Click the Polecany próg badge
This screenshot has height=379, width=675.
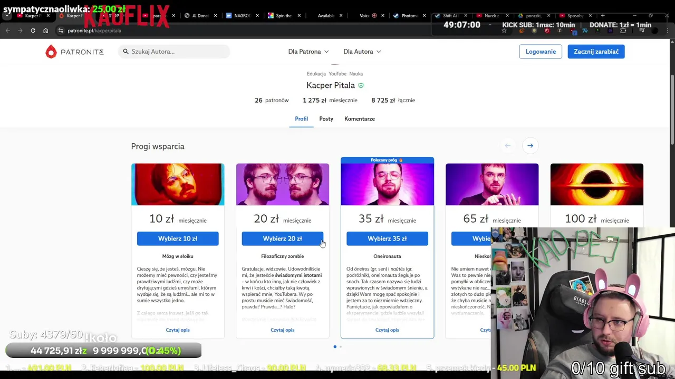(x=387, y=160)
